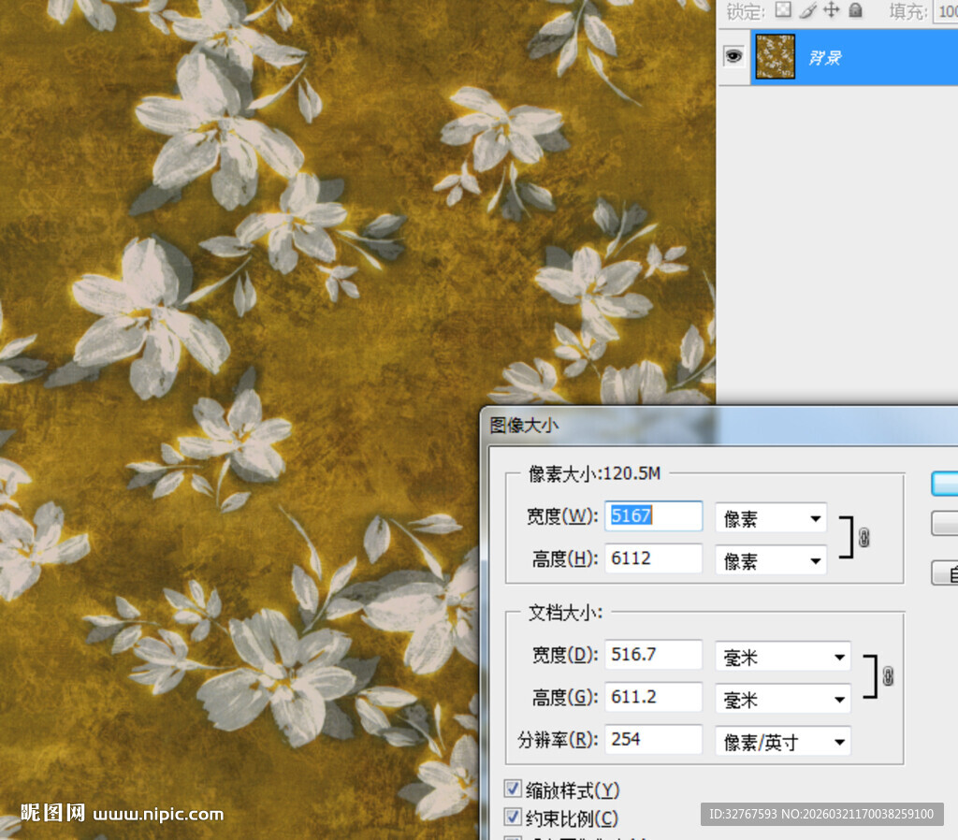The image size is (958, 840).
Task: Expand document height 毫米 unit dropdown
Action: [783, 699]
